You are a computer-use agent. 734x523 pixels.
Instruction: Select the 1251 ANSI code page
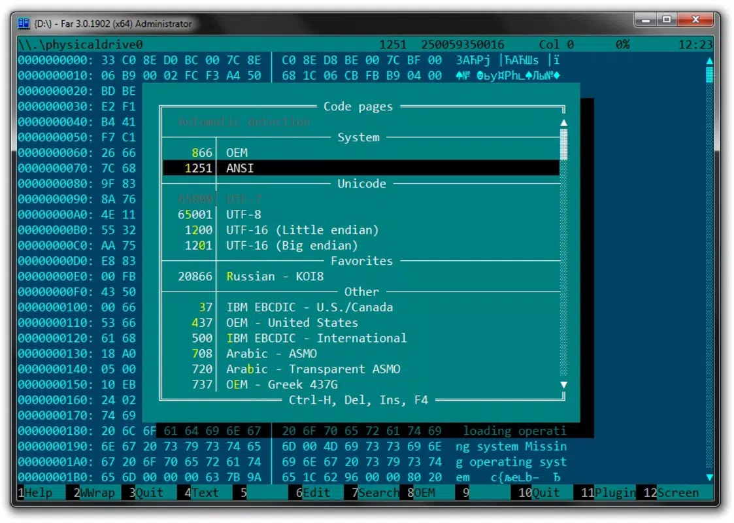pyautogui.click(x=361, y=168)
